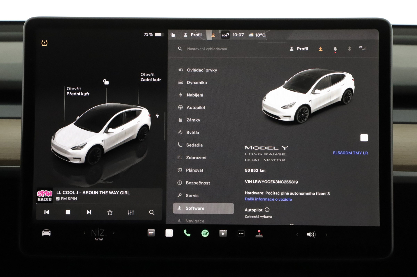Open the Phone app
Viewport: 417px width, 277px height.
(187, 233)
